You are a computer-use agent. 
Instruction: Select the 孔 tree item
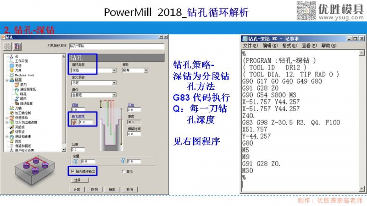(17, 56)
